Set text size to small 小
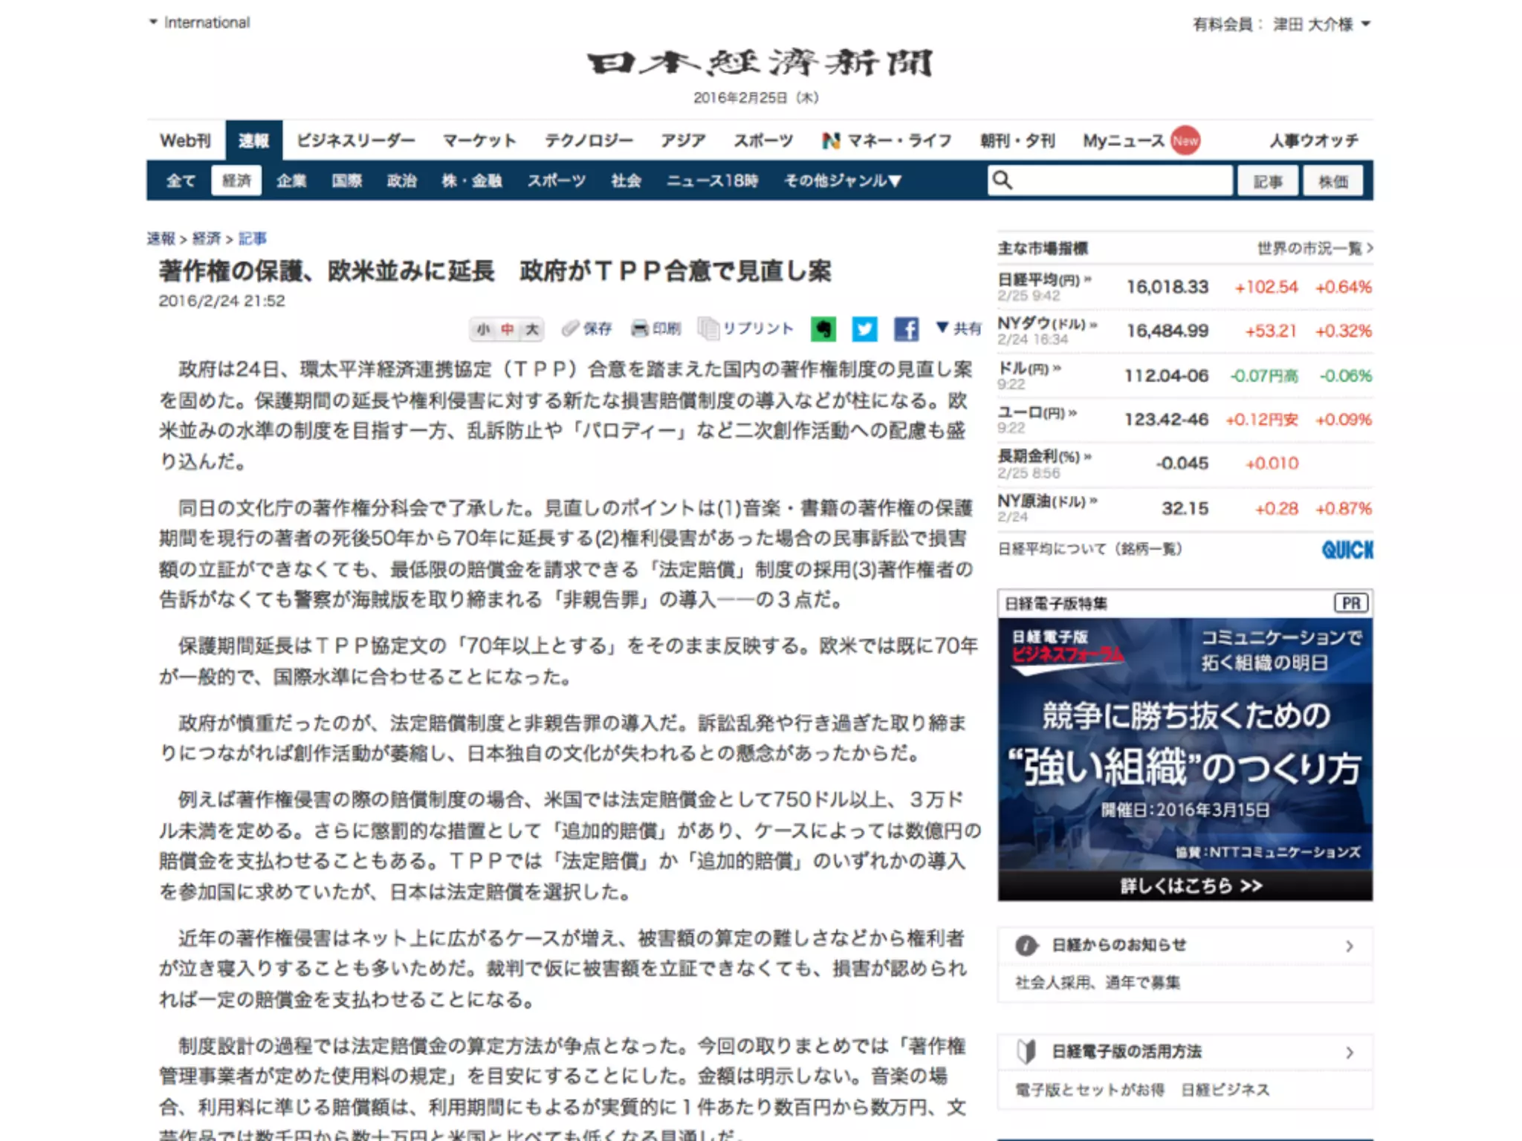 pos(484,329)
